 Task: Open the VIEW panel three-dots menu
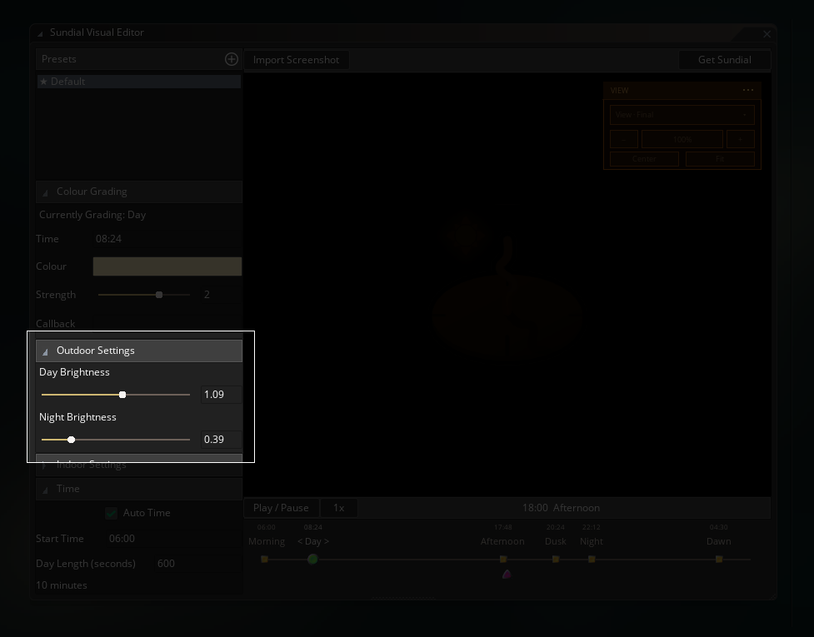[748, 90]
